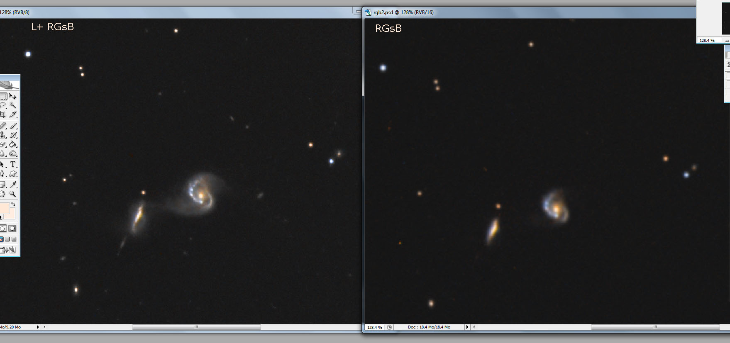730x343 pixels.
Task: Select the Notes tool
Action: (3, 185)
